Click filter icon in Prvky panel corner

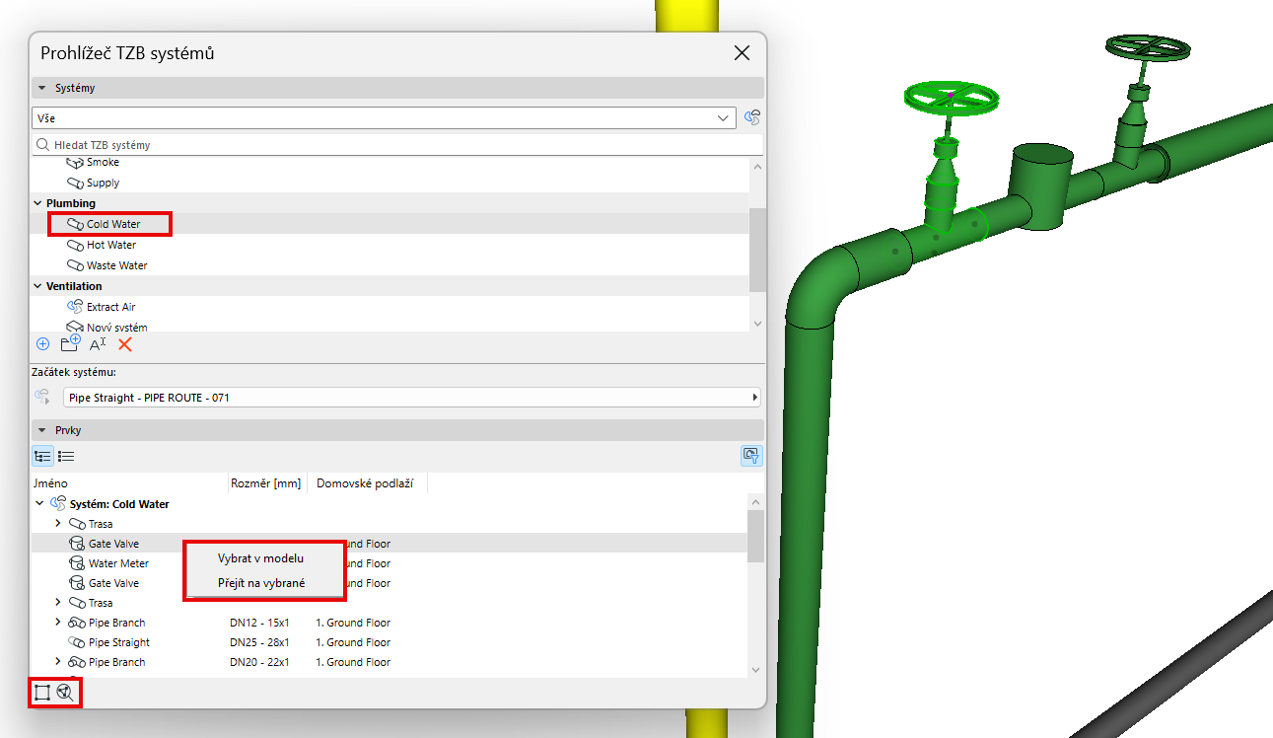751,456
